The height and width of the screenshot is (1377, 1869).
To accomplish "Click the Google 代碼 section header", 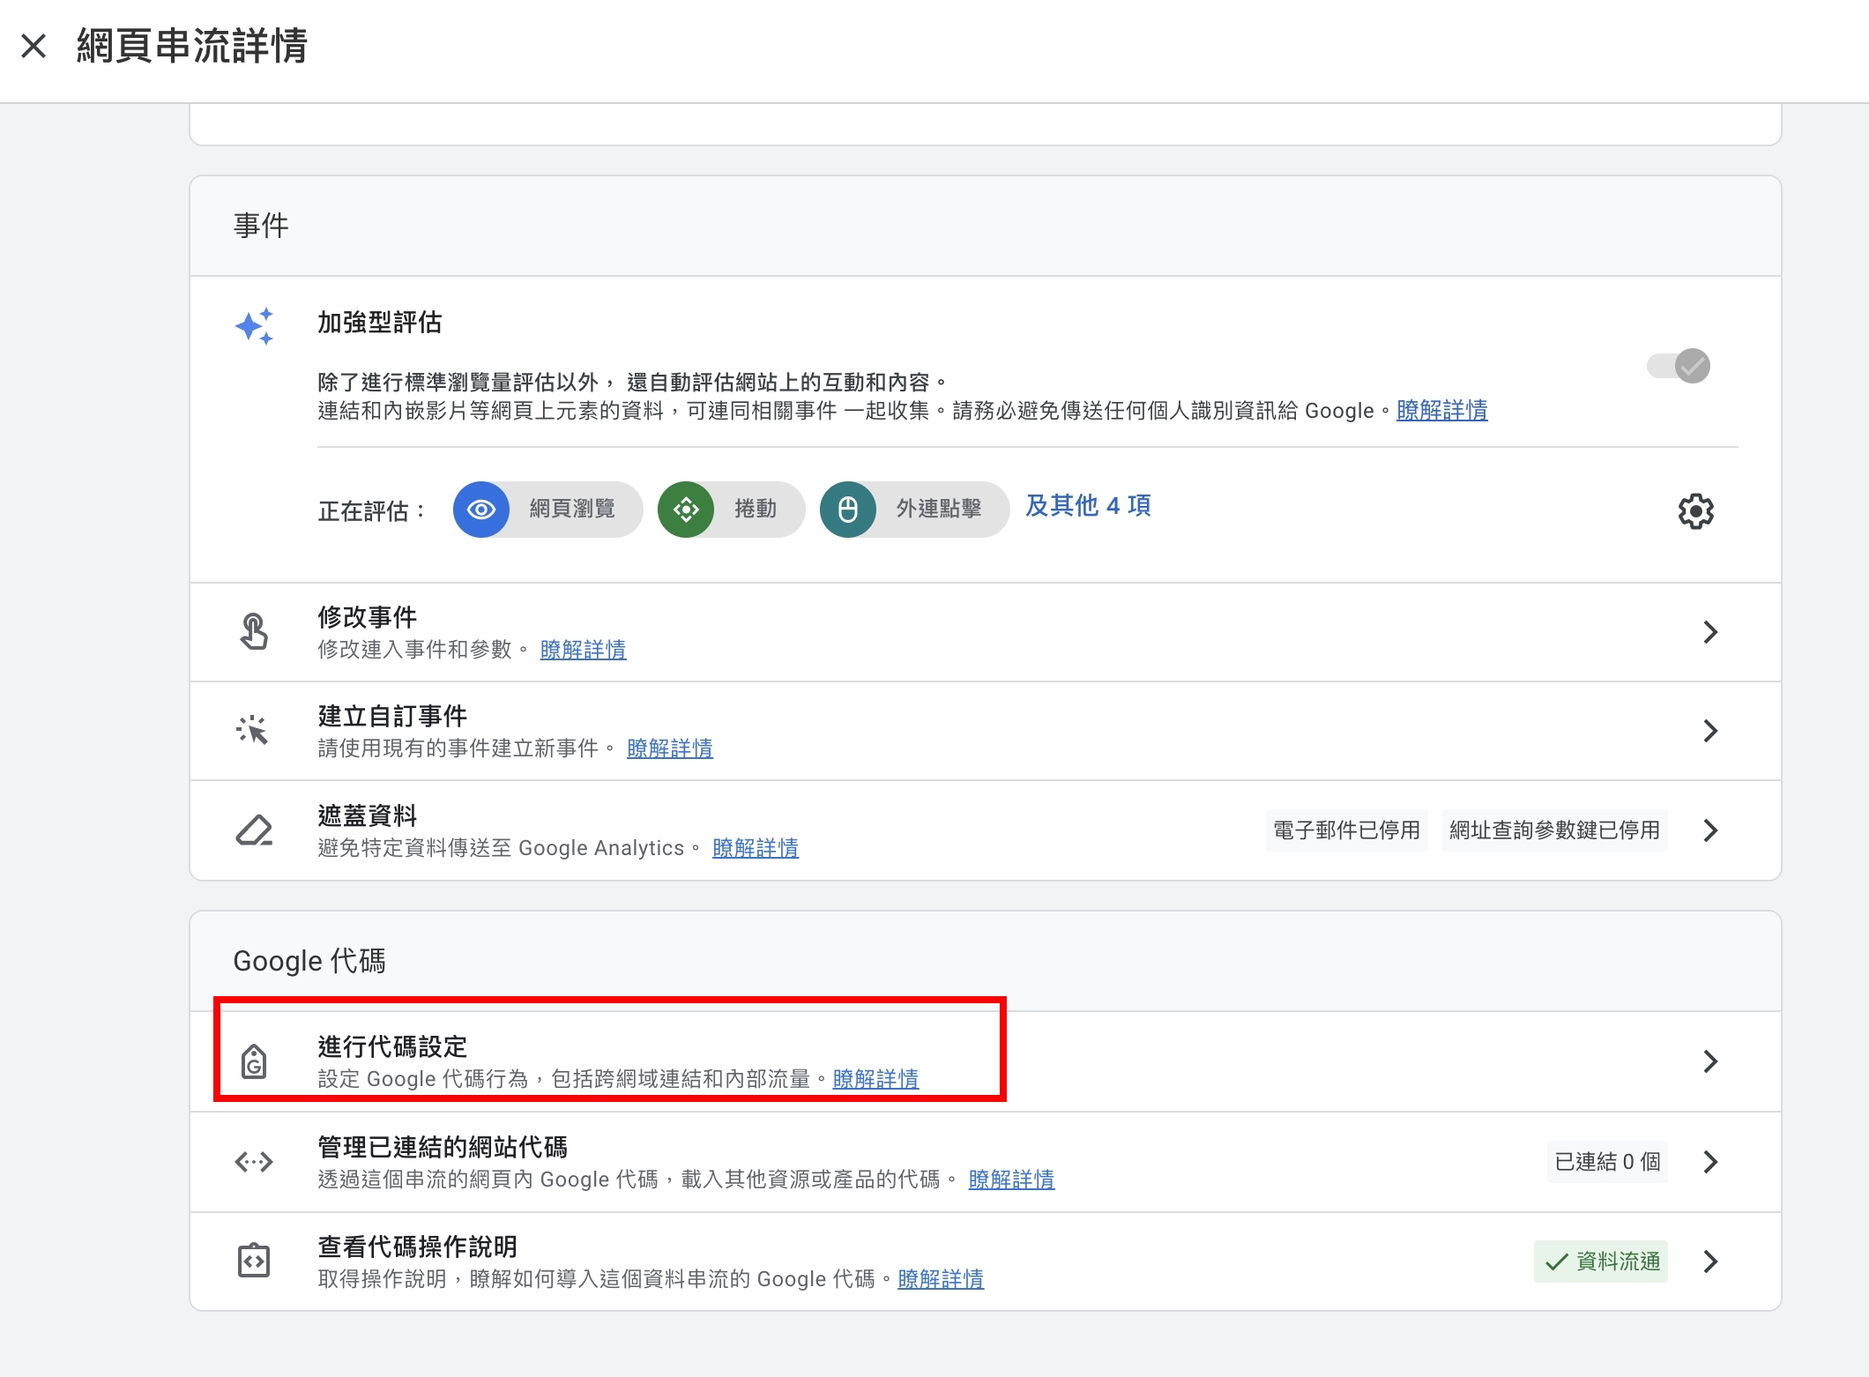I will (309, 961).
